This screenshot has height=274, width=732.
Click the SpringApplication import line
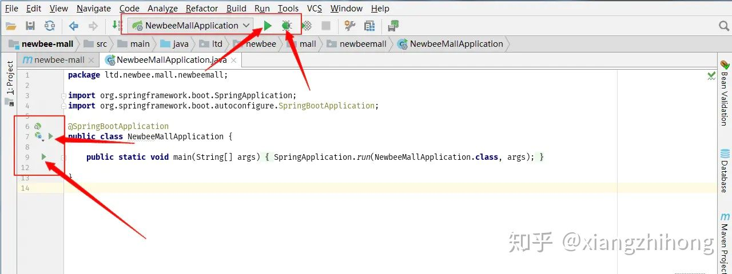click(182, 95)
